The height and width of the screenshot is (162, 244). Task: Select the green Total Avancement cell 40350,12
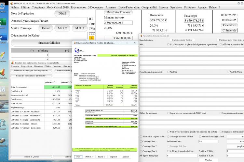52,87
